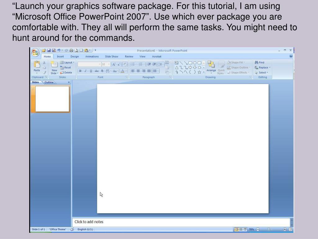Image resolution: width=318 pixels, height=239 pixels.
Task: Click the English (U.S.) language indicator
Action: click(x=85, y=229)
